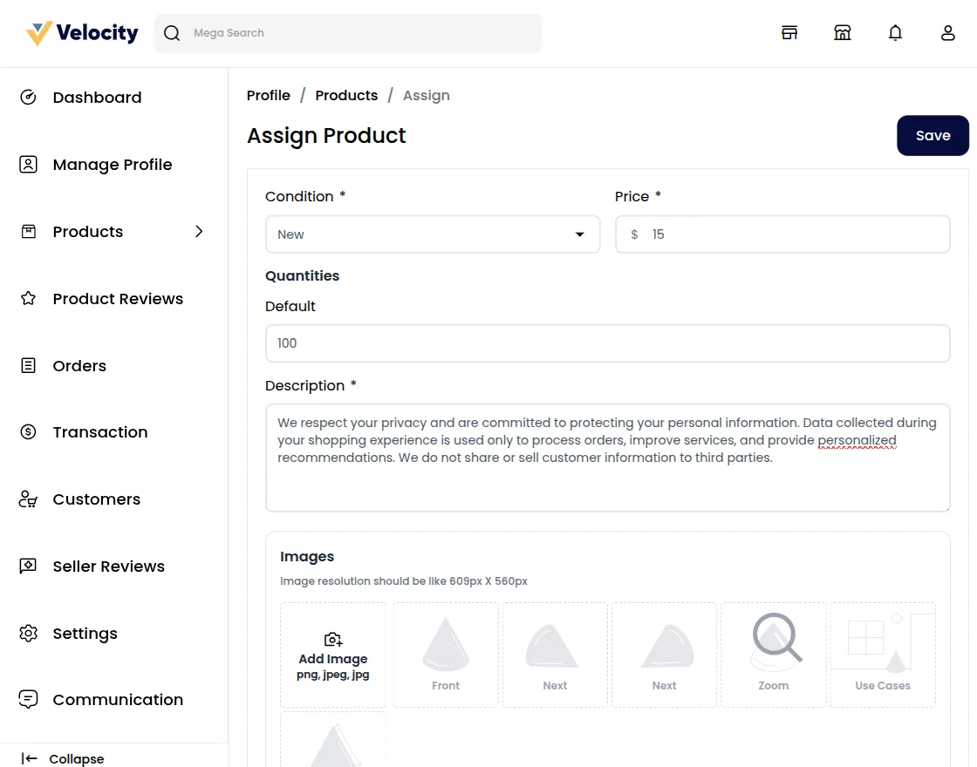Click the marketplace shop icon in the header
Image resolution: width=977 pixels, height=767 pixels.
pyautogui.click(x=843, y=32)
